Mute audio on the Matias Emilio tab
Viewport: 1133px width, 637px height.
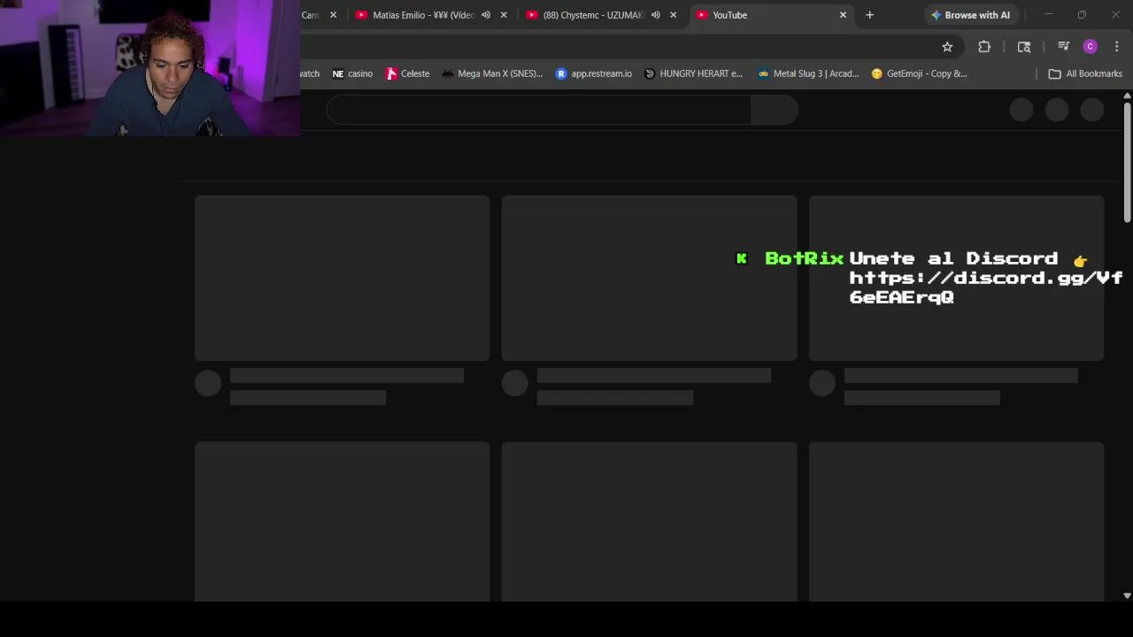pos(486,15)
